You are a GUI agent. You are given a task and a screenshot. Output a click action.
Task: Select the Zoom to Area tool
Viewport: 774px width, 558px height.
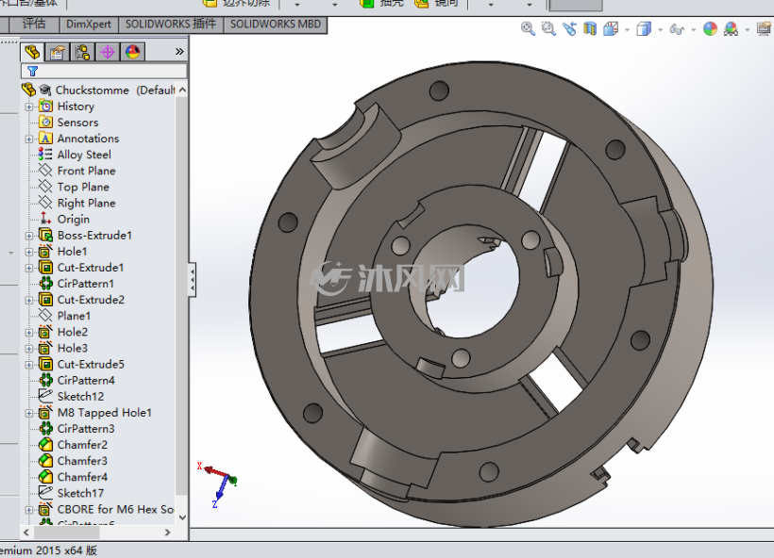tap(548, 28)
